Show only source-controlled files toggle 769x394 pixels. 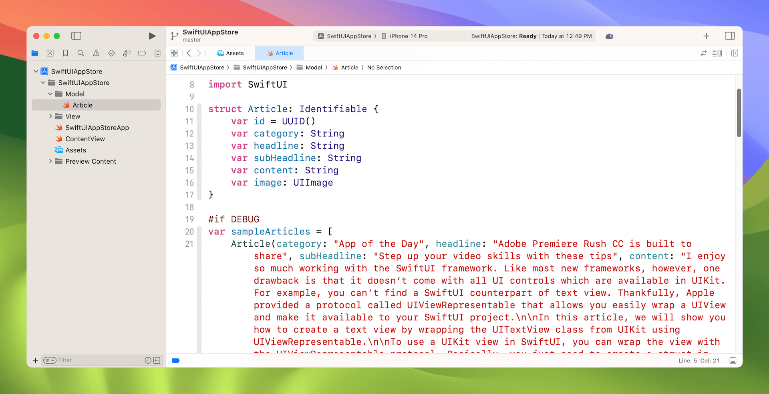(157, 360)
